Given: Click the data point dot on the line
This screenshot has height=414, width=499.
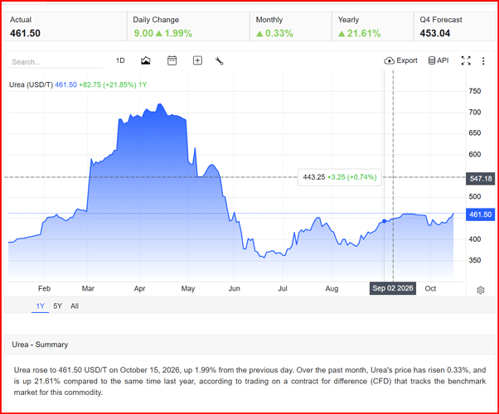Looking at the screenshot, I should [x=384, y=221].
